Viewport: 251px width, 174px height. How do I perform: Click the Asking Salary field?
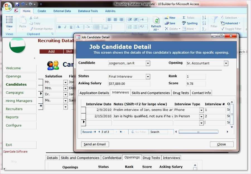tap(129, 84)
